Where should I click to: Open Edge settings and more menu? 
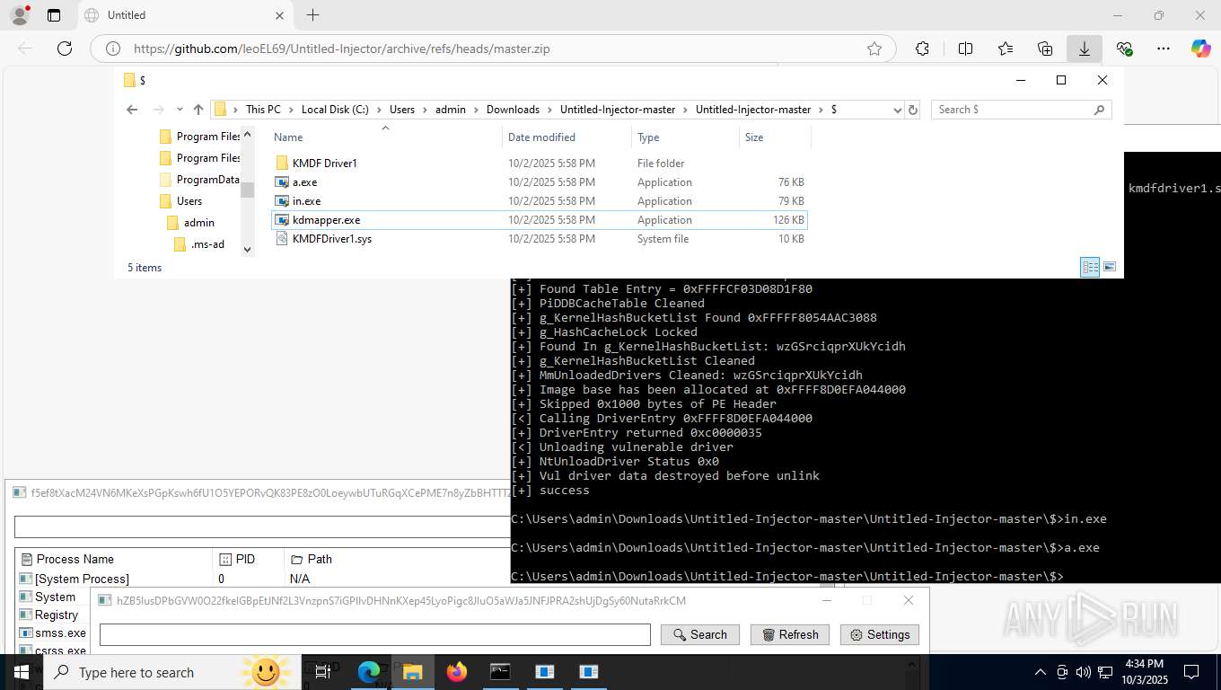pos(1164,49)
